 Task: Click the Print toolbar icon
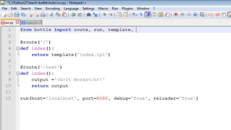[43, 14]
